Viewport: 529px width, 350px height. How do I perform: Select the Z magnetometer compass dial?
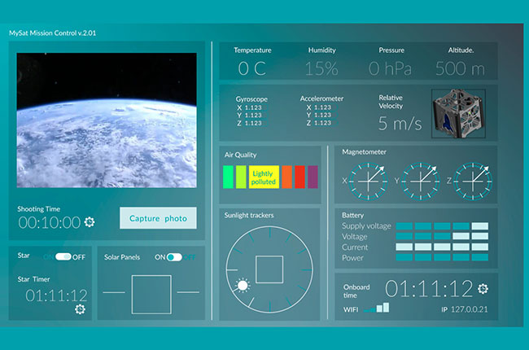pos(472,180)
